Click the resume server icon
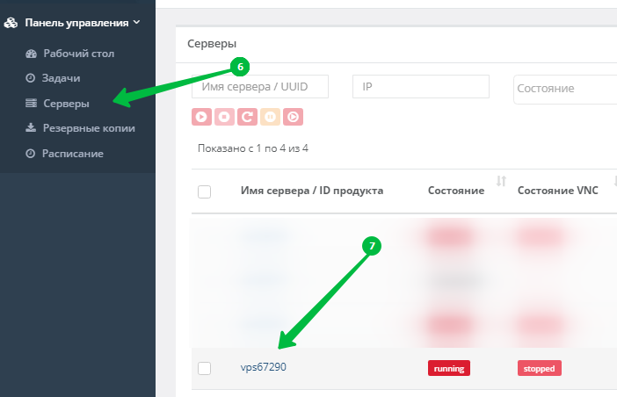The height and width of the screenshot is (397, 617). click(294, 117)
